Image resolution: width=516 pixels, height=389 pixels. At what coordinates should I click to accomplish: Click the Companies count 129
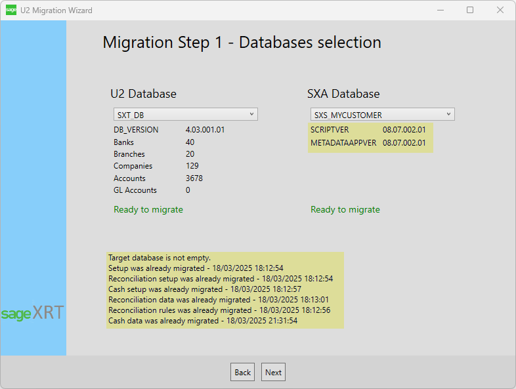(192, 166)
